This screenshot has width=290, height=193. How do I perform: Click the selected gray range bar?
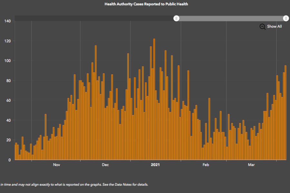[x=231, y=18]
